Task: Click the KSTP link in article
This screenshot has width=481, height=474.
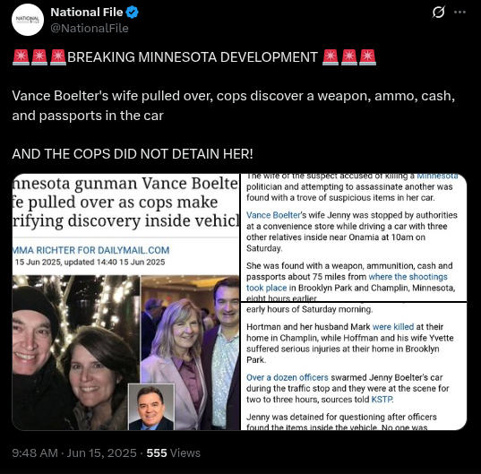Action: (382, 400)
